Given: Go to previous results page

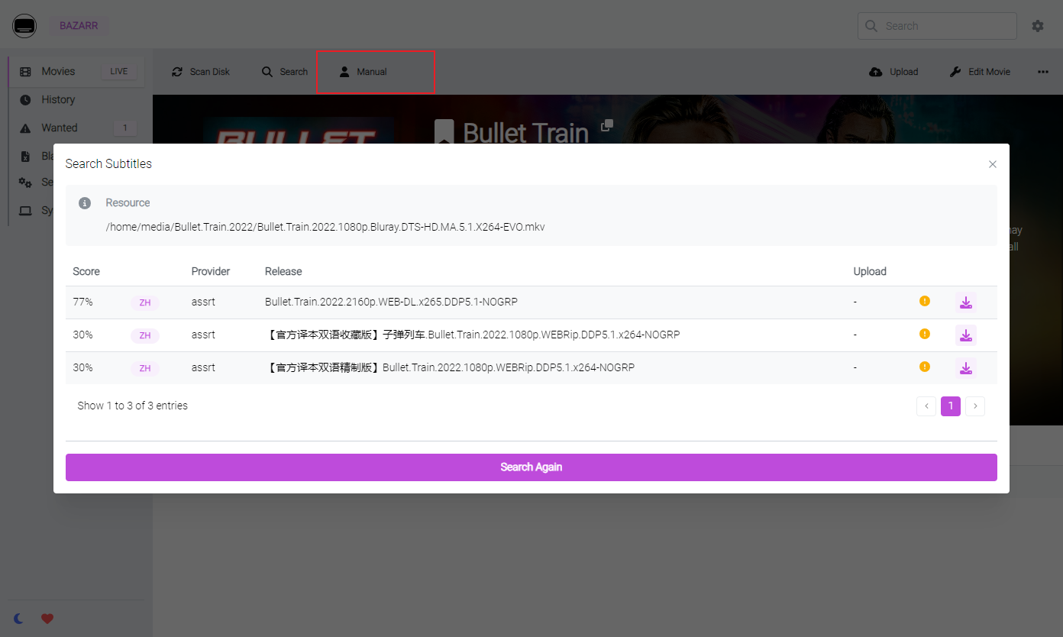Looking at the screenshot, I should [x=926, y=406].
